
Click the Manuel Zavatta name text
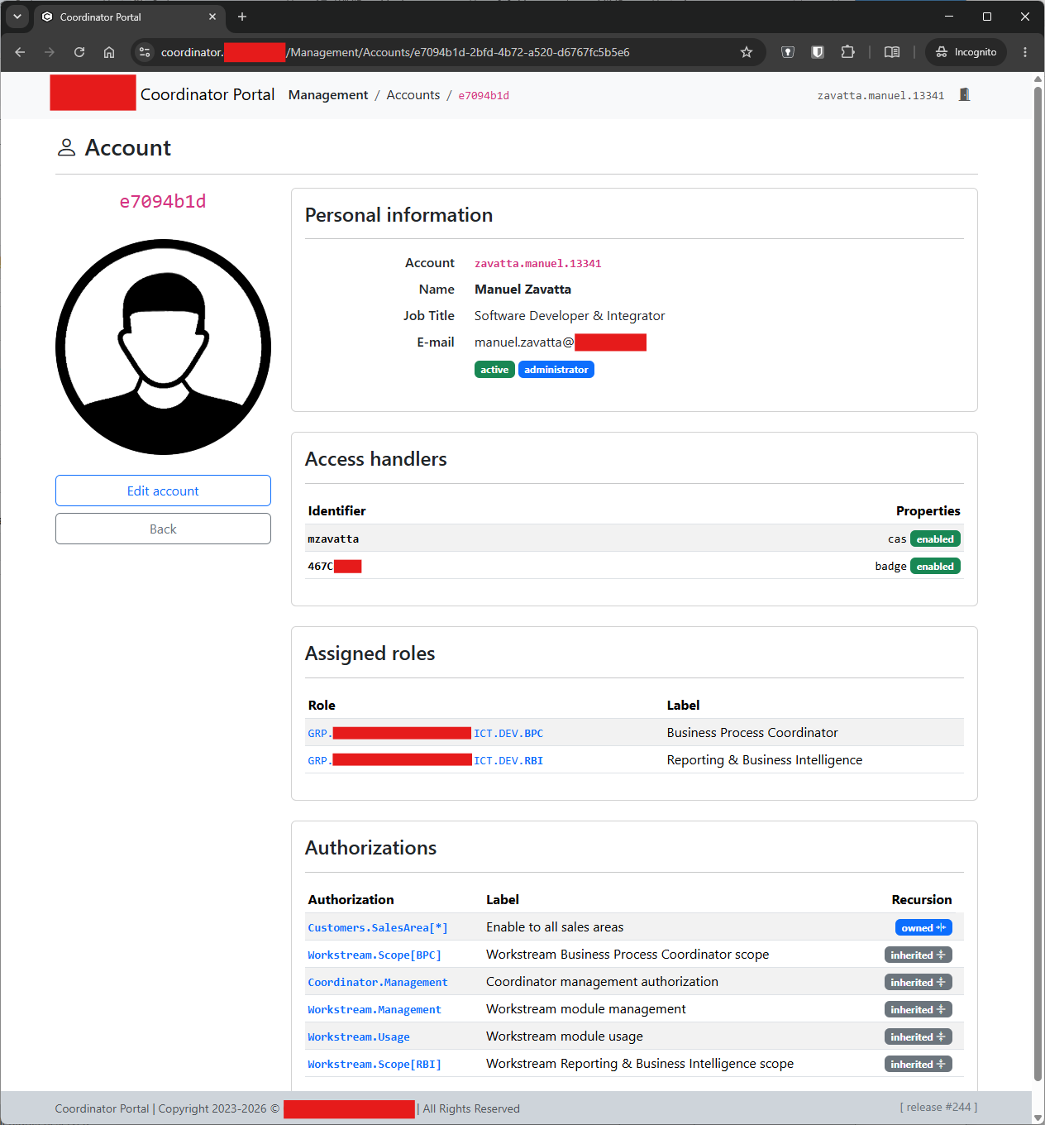[x=522, y=290]
